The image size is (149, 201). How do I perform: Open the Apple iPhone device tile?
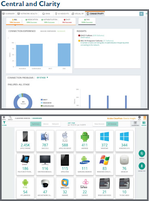click(25, 141)
